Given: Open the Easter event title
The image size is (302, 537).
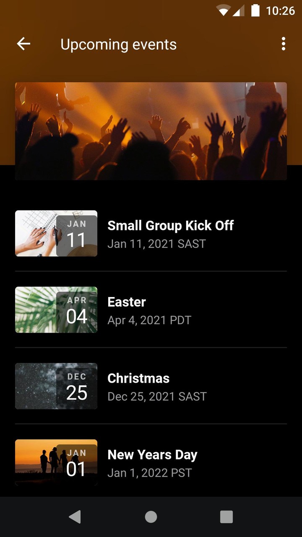Looking at the screenshot, I should 127,302.
